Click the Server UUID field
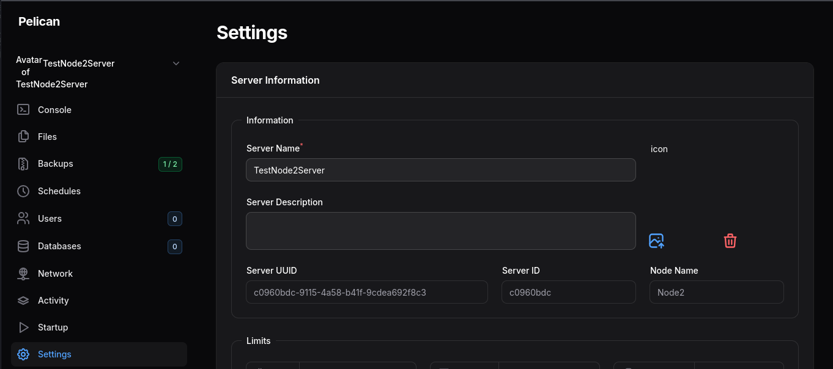Screen dimensions: 833x369 point(367,292)
